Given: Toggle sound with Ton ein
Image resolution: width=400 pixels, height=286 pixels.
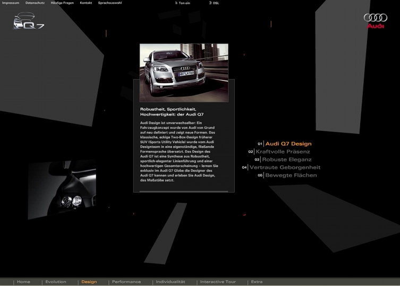Looking at the screenshot, I should [x=183, y=3].
